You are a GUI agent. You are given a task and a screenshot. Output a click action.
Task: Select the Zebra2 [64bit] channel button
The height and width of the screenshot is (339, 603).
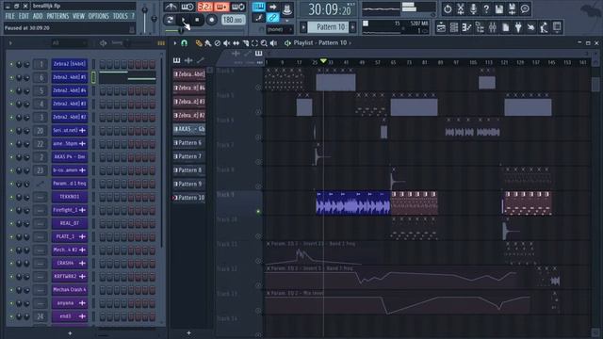point(70,64)
